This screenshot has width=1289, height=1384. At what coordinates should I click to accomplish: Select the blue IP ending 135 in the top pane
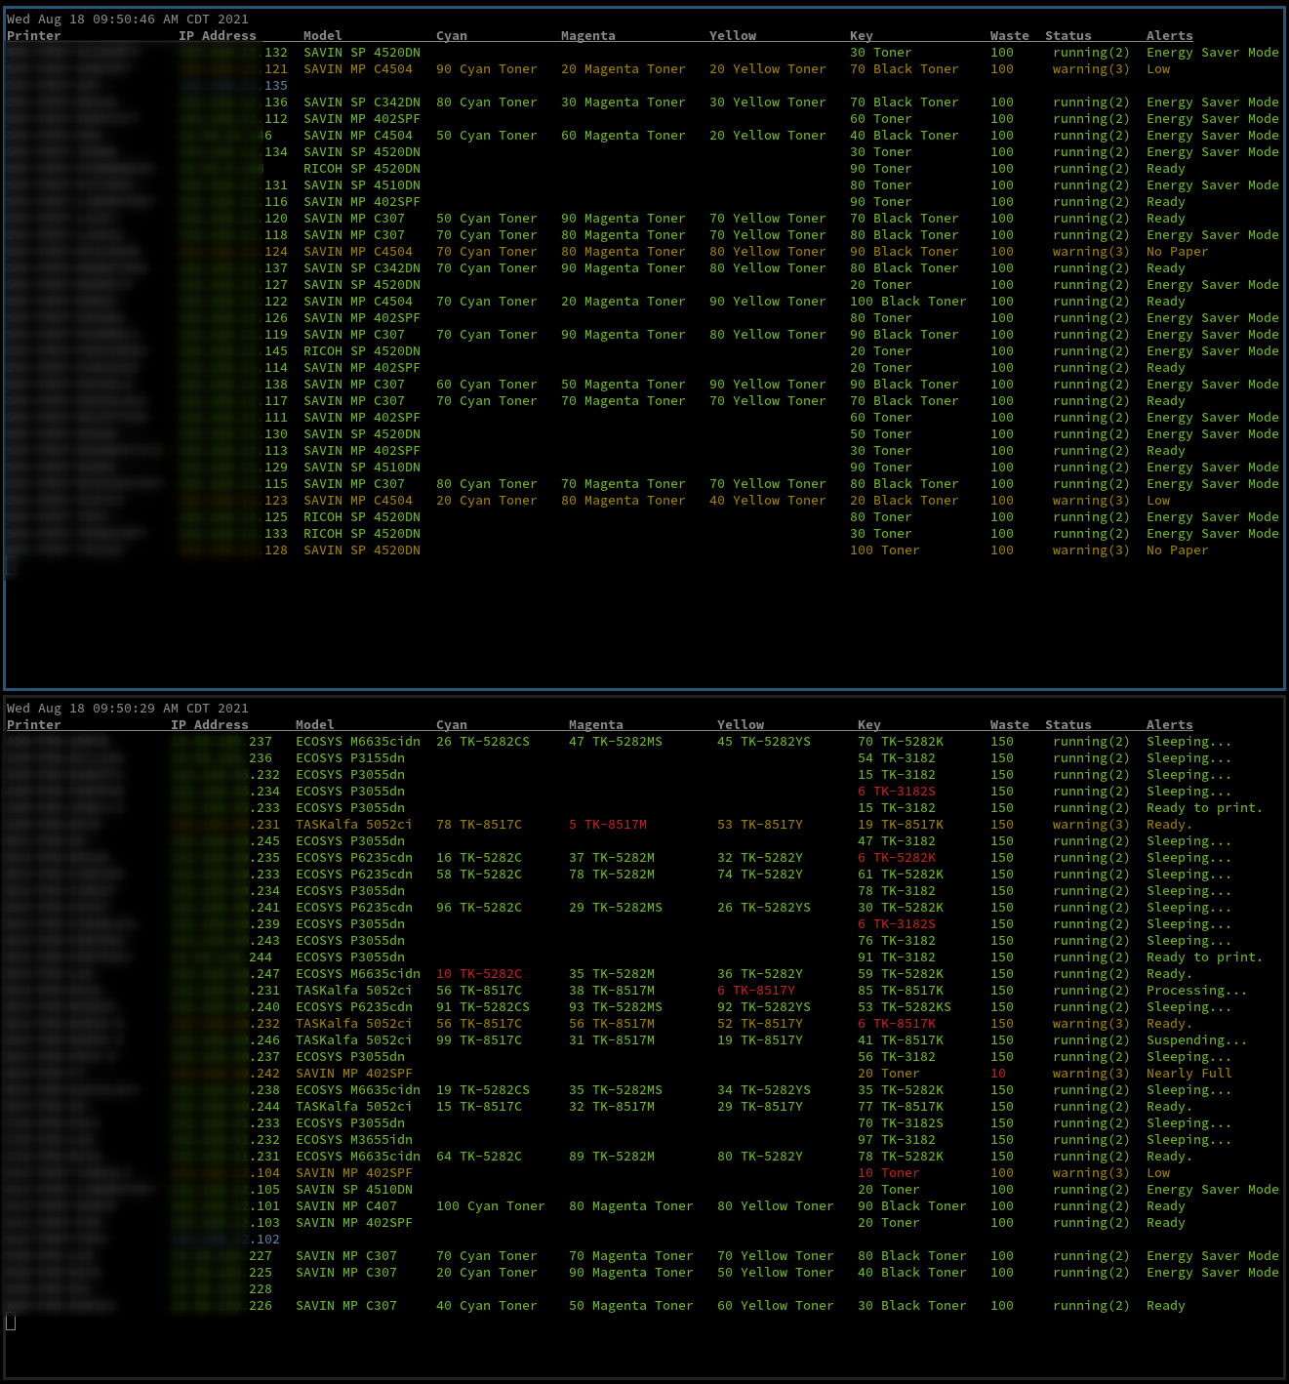pyautogui.click(x=276, y=86)
